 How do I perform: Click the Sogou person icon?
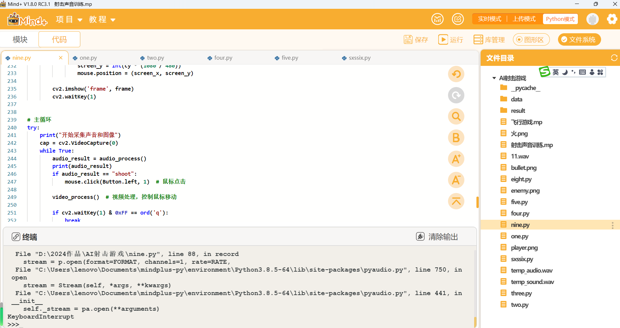pyautogui.click(x=592, y=72)
